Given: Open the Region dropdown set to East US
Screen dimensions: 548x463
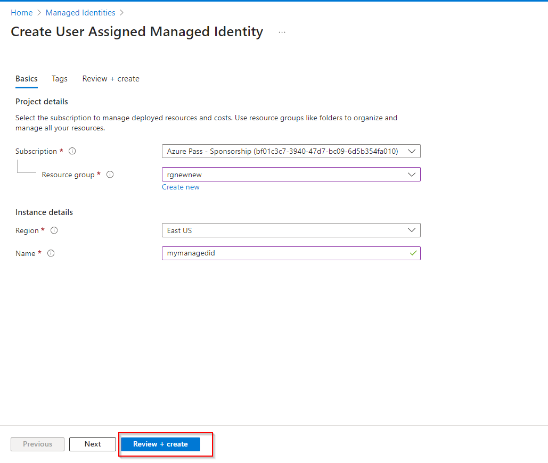Looking at the screenshot, I should [x=291, y=230].
